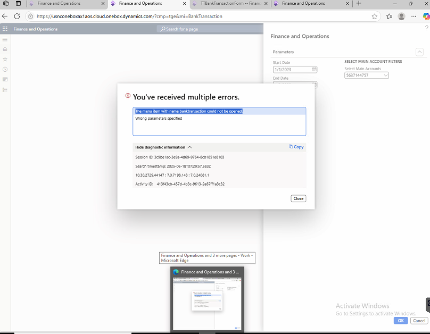Open the favorites list icon
The image size is (430, 334).
pos(389,16)
